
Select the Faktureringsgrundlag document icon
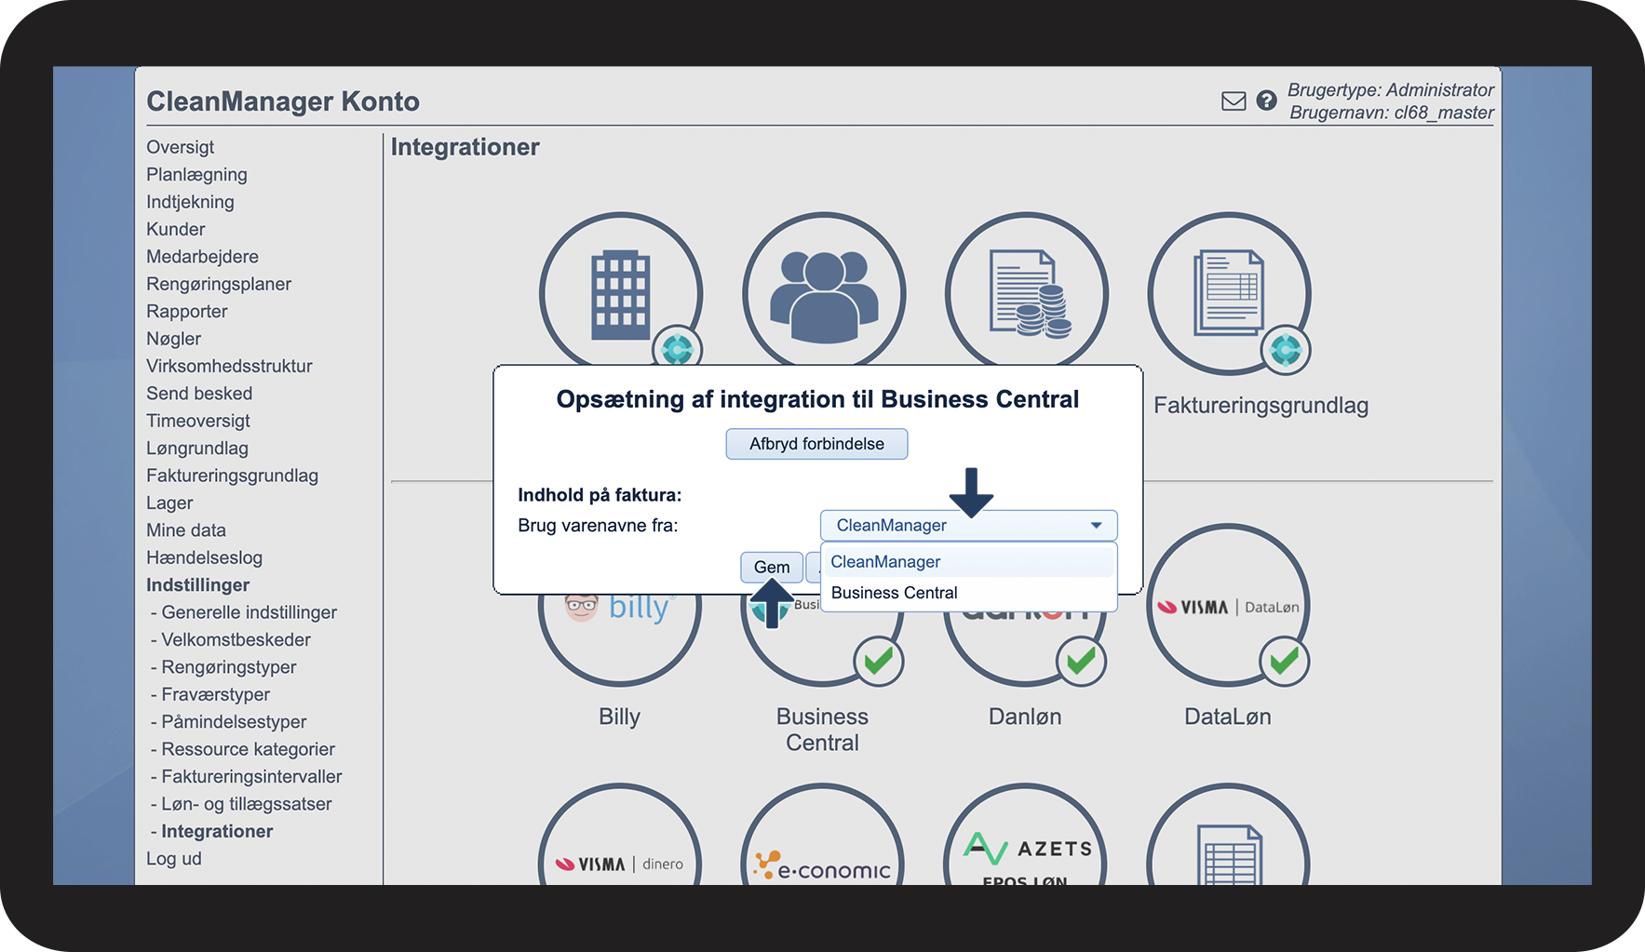[1228, 294]
